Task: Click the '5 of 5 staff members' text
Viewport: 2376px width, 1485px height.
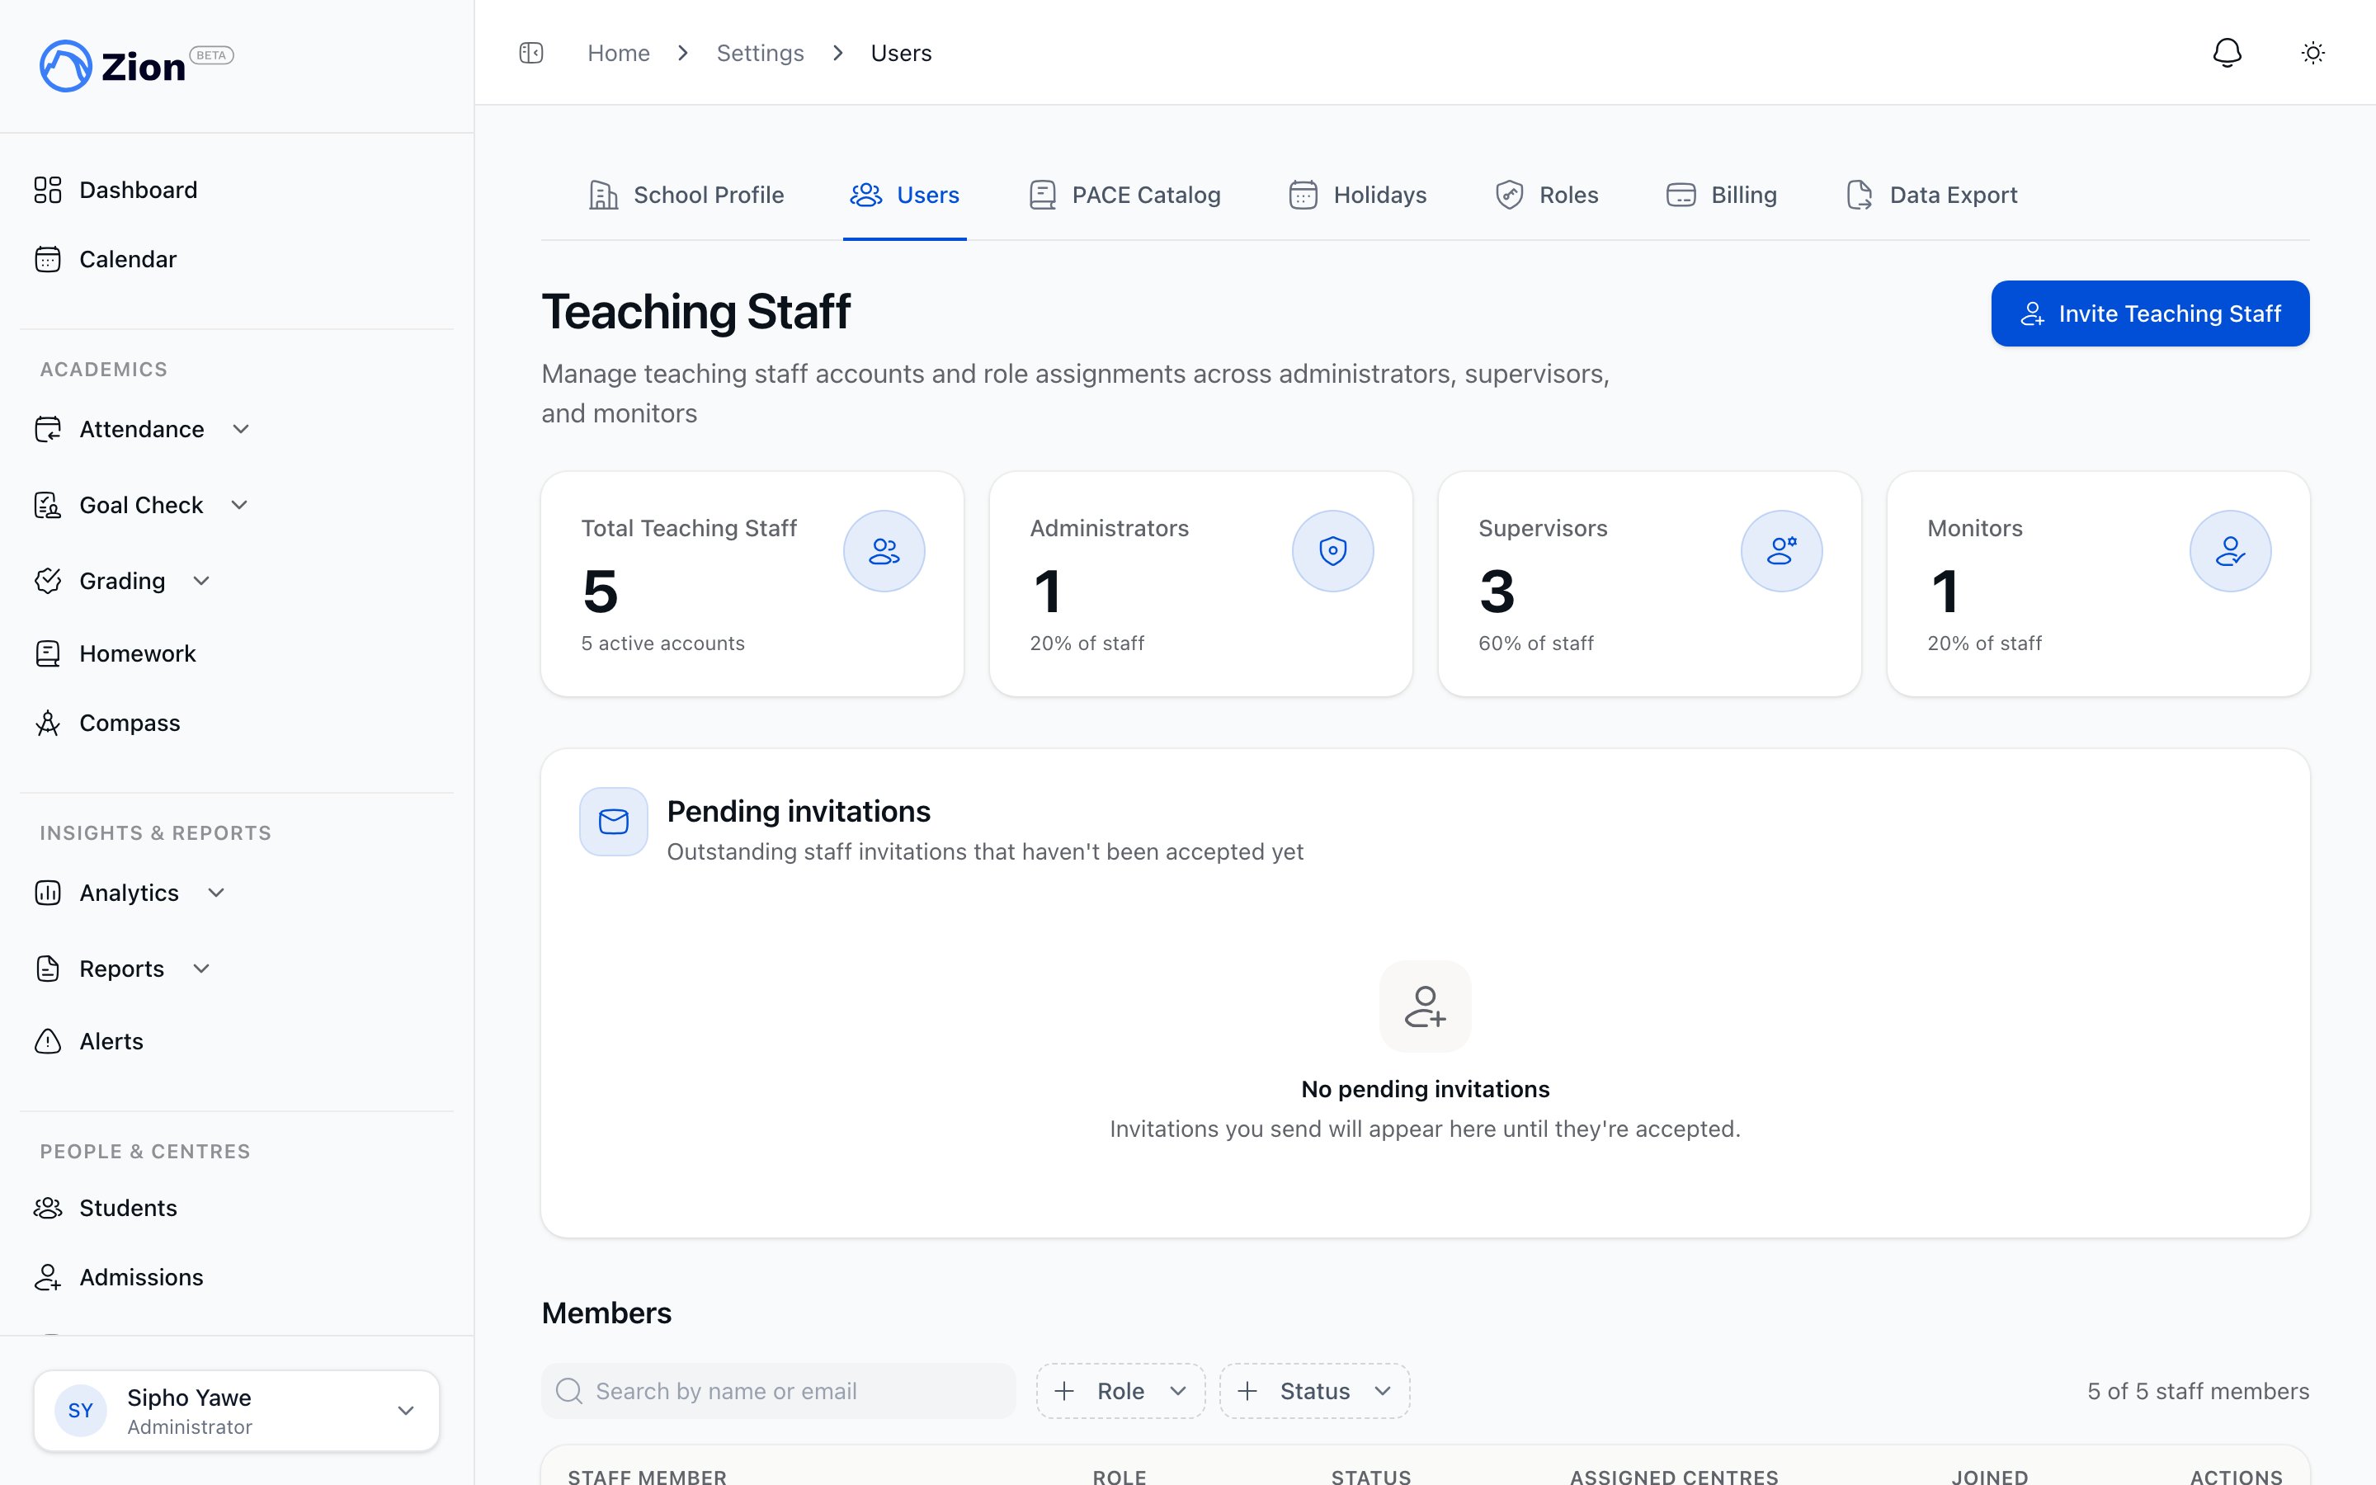Action: click(x=2197, y=1391)
